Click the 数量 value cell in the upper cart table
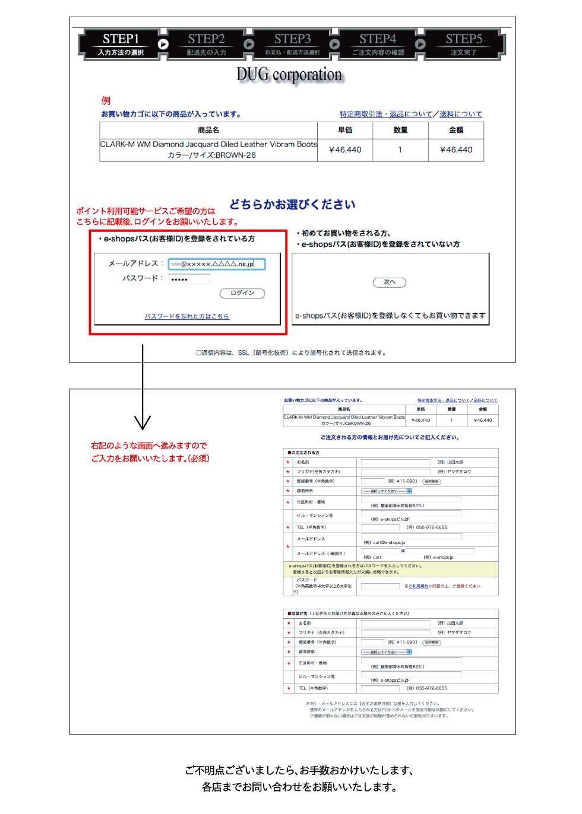The image size is (582, 814). 400,150
